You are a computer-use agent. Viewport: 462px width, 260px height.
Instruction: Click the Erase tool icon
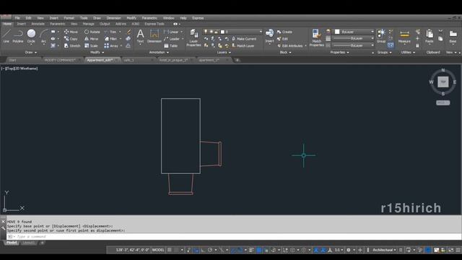click(128, 32)
